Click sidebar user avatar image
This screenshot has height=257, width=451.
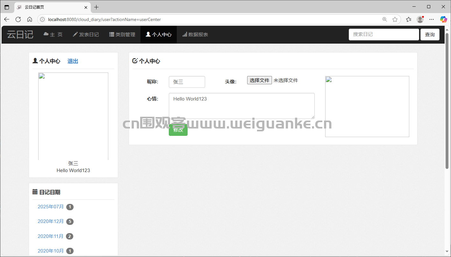(x=73, y=116)
